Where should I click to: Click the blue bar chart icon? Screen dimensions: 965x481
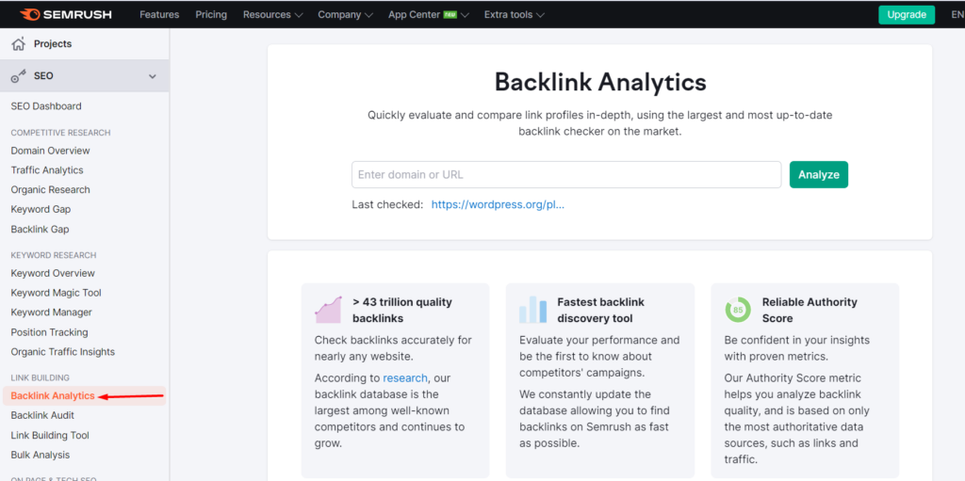(533, 310)
